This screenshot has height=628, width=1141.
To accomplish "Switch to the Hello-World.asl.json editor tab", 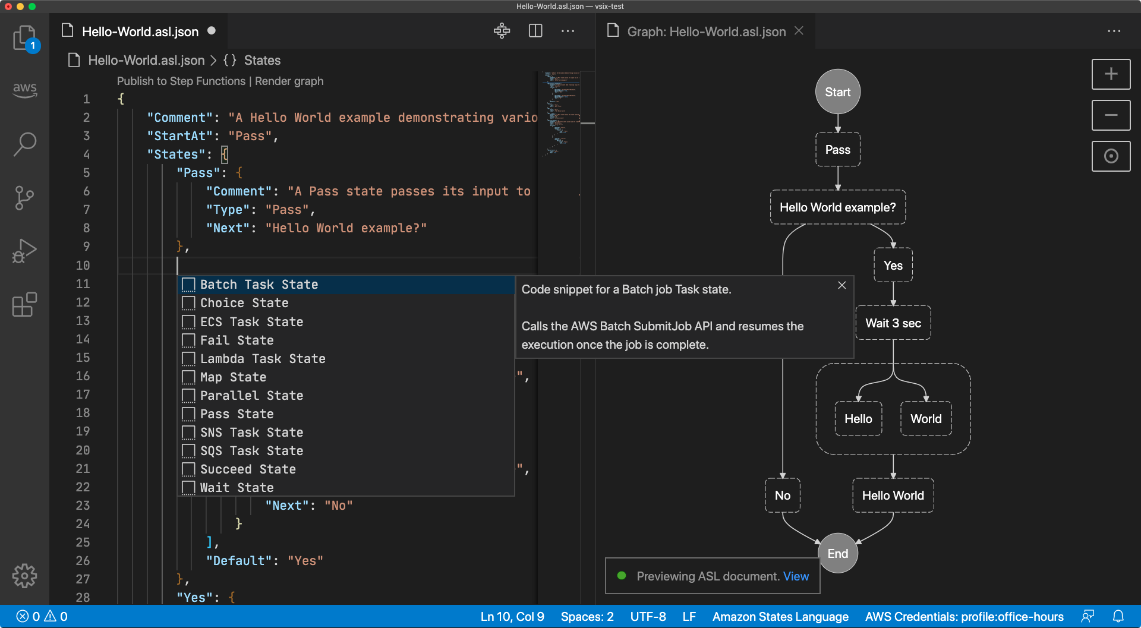I will (x=140, y=31).
